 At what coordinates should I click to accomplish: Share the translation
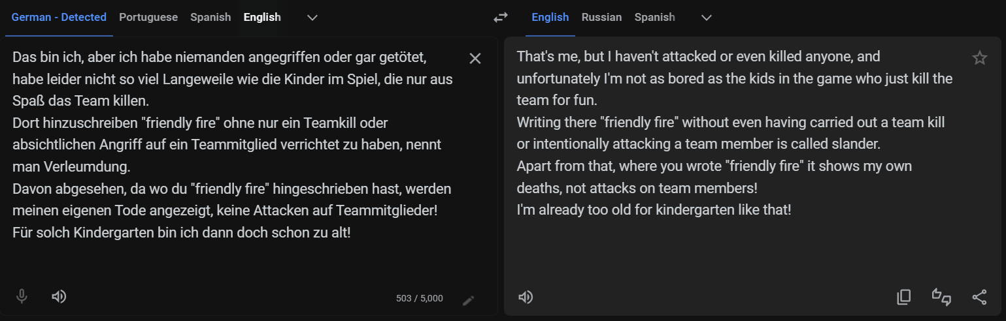(x=979, y=298)
